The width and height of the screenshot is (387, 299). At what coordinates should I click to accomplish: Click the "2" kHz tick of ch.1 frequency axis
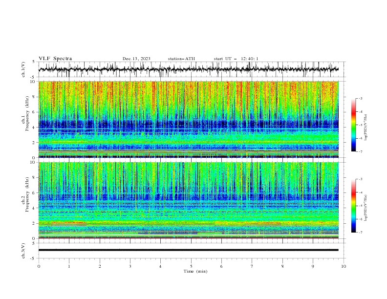pyautogui.click(x=34, y=143)
